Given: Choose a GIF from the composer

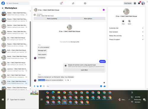Looking at the screenshot, I should tap(44, 86).
